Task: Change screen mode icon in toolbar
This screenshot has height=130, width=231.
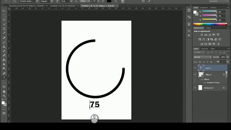Action: click(x=4, y=113)
